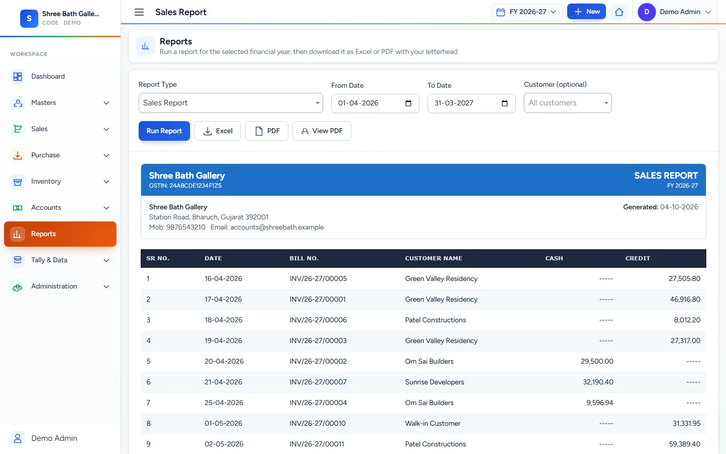The width and height of the screenshot is (726, 454).
Task: Click date 25-04-2026
Action: (x=224, y=403)
